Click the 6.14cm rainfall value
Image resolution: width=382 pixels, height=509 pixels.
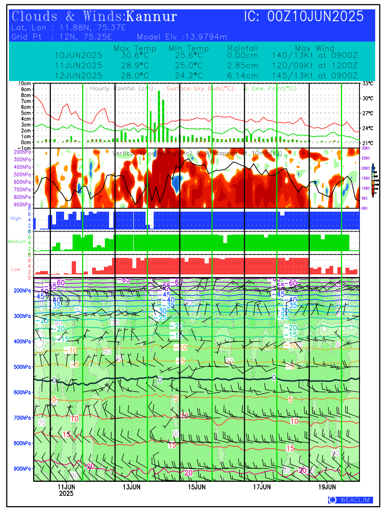click(243, 76)
